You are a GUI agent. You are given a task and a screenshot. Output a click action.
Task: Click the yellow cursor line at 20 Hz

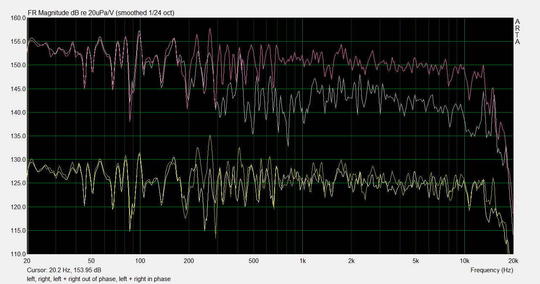(27, 136)
